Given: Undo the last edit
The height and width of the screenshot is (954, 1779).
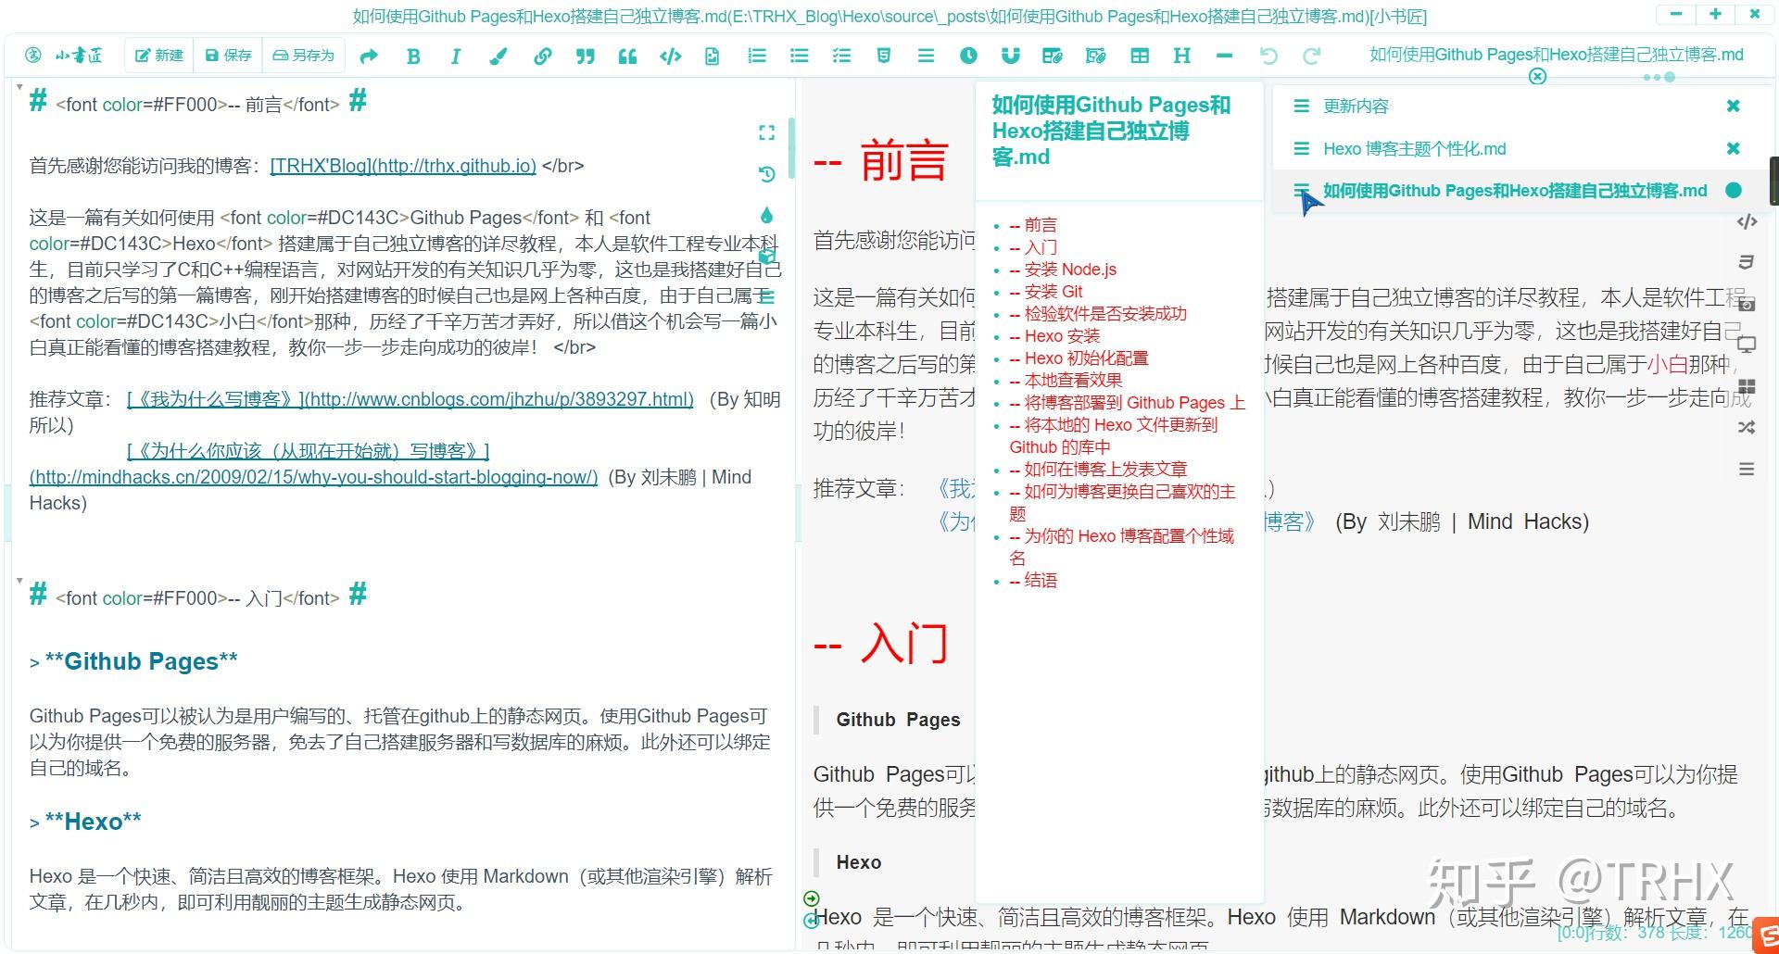Looking at the screenshot, I should [x=1268, y=56].
